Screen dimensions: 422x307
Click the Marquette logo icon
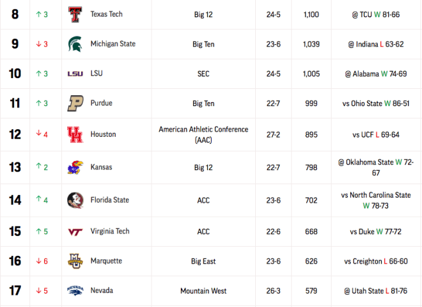point(75,261)
